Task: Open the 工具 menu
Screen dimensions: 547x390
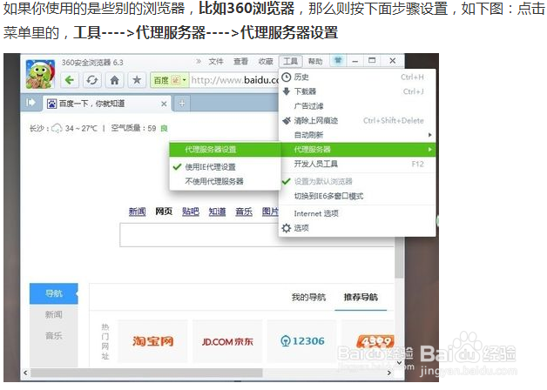Action: pyautogui.click(x=290, y=62)
